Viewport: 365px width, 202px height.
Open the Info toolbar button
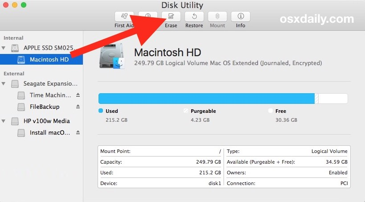[x=240, y=16]
